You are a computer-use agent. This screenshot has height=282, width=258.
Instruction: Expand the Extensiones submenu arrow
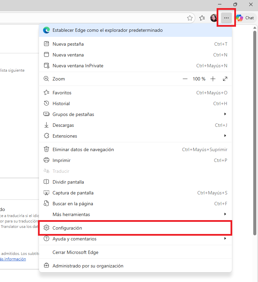tap(225, 136)
